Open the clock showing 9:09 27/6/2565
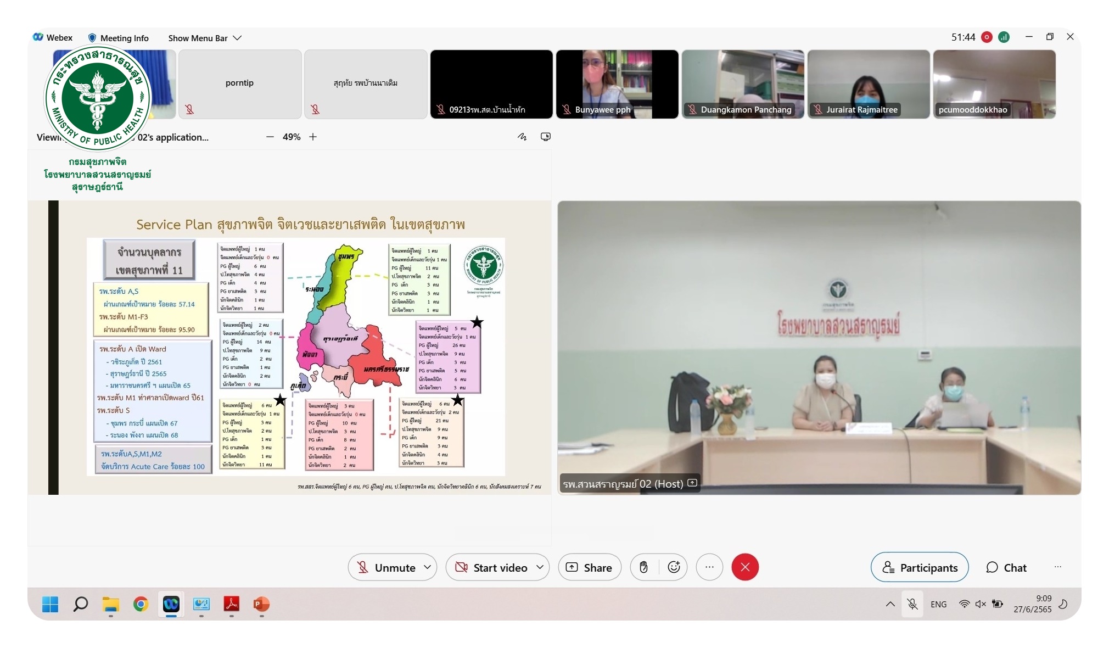The width and height of the screenshot is (1109, 648). coord(1033,604)
